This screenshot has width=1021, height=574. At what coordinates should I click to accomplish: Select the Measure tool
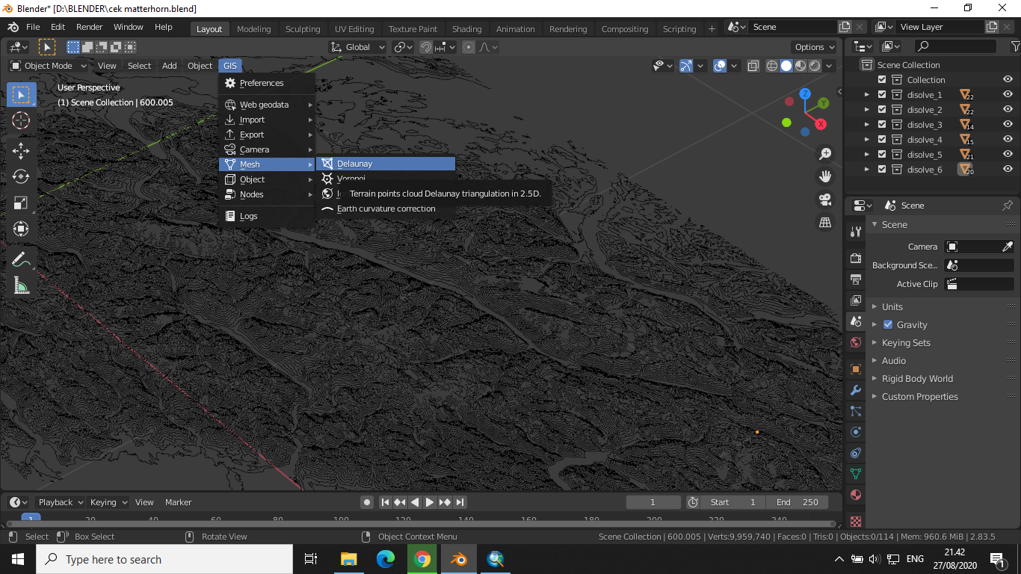coord(21,286)
